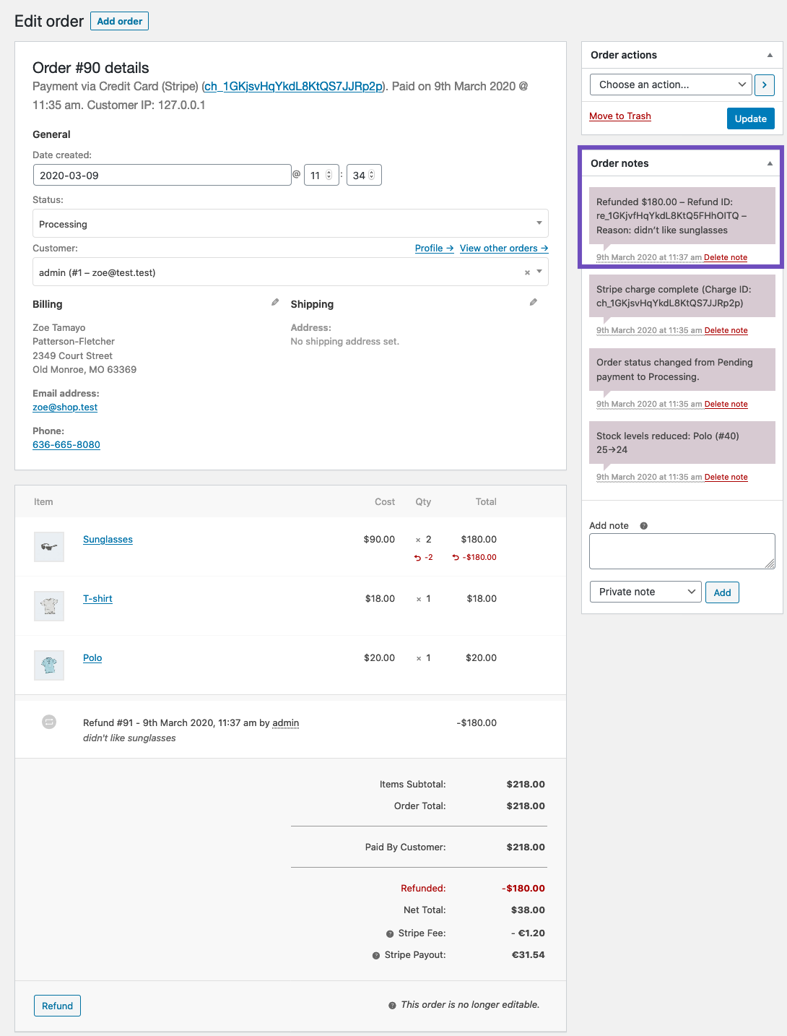Click the comment bubble beside Refund #91
The image size is (787, 1036).
pyautogui.click(x=48, y=722)
